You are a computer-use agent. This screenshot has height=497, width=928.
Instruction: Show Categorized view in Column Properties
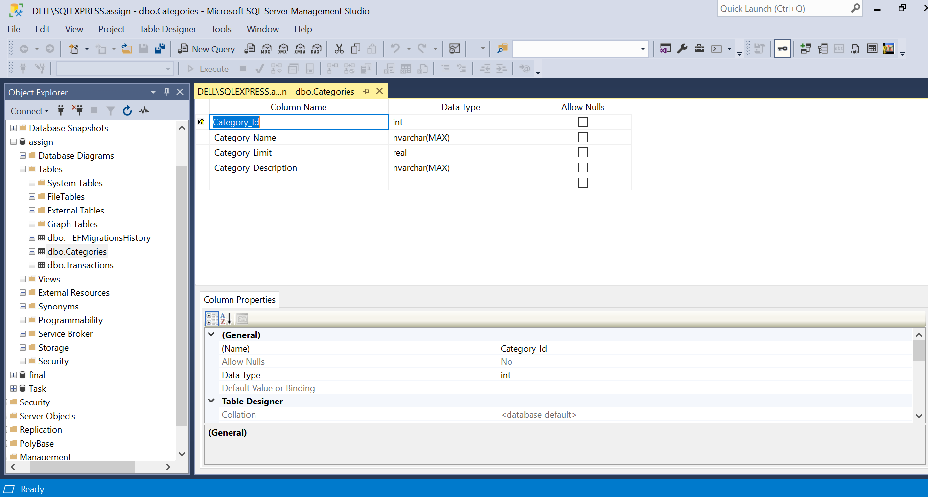211,319
